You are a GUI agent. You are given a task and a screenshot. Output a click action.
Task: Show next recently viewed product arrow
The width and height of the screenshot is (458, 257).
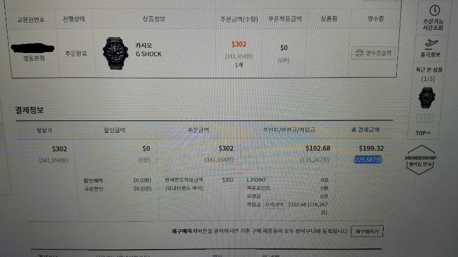point(429,118)
